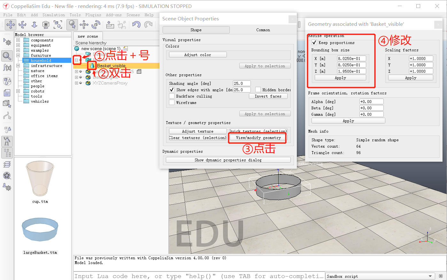Click the fit-to-view camera icon

click(x=58, y=25)
